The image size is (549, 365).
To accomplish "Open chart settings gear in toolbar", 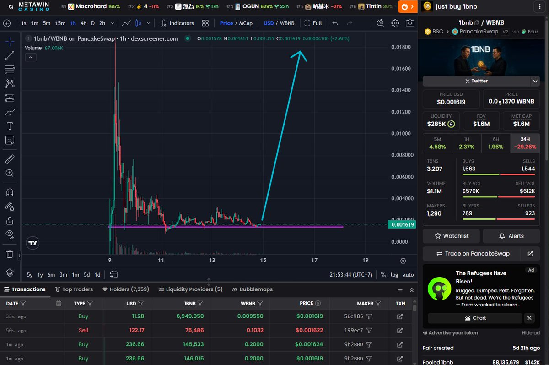I will (395, 23).
